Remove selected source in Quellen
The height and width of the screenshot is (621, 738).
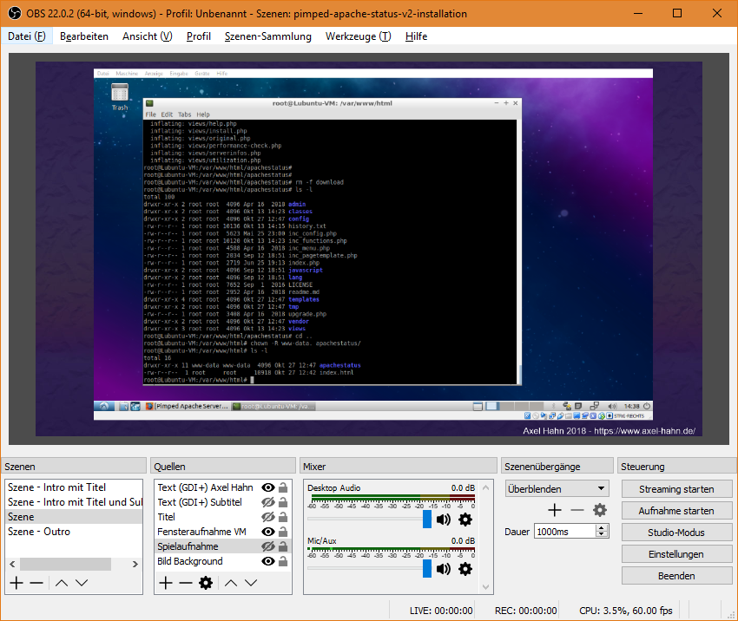tap(186, 583)
